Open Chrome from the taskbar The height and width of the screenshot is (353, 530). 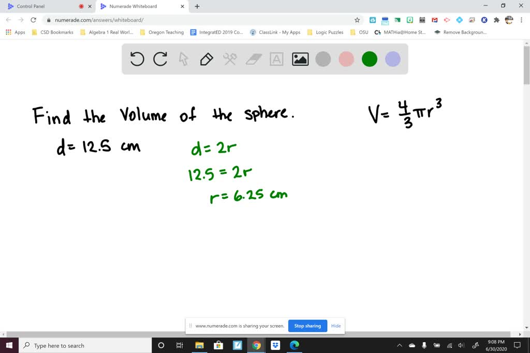point(257,345)
